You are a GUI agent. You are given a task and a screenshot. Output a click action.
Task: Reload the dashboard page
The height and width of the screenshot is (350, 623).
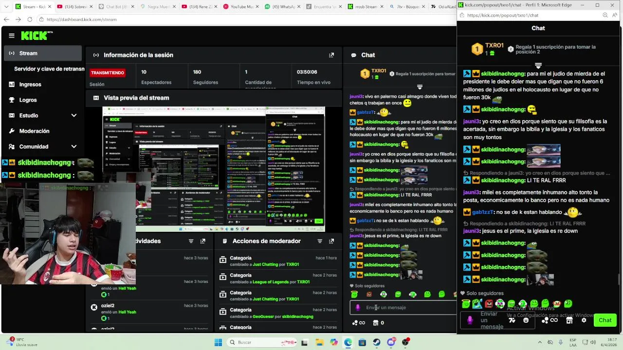(x=30, y=19)
